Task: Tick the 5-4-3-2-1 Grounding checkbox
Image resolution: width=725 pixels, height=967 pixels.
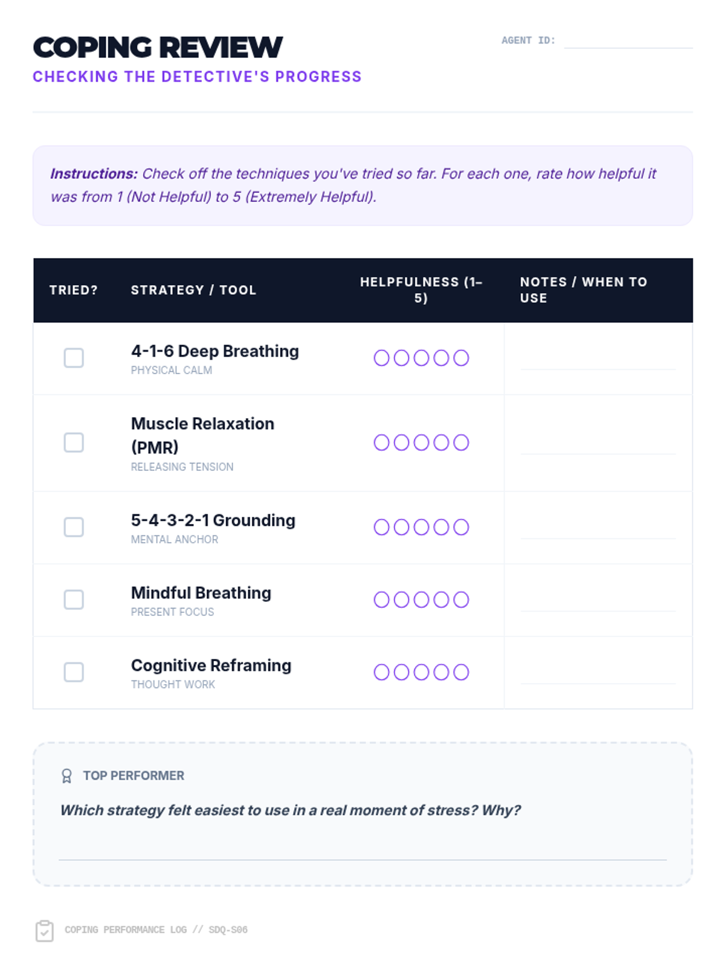Action: [x=74, y=527]
